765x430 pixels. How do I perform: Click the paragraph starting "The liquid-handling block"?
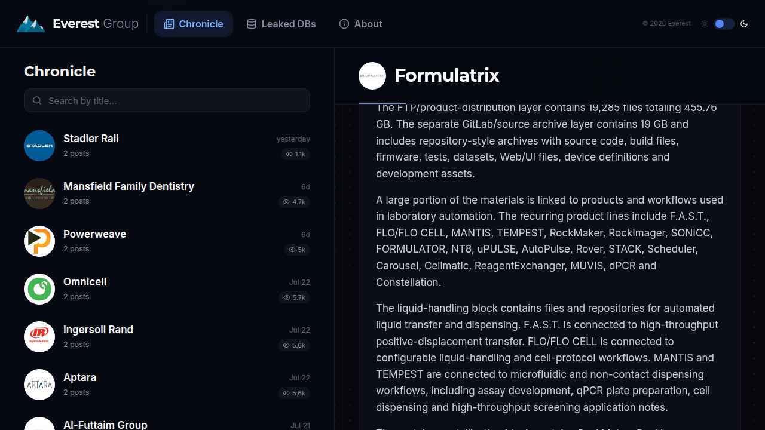[x=550, y=358]
